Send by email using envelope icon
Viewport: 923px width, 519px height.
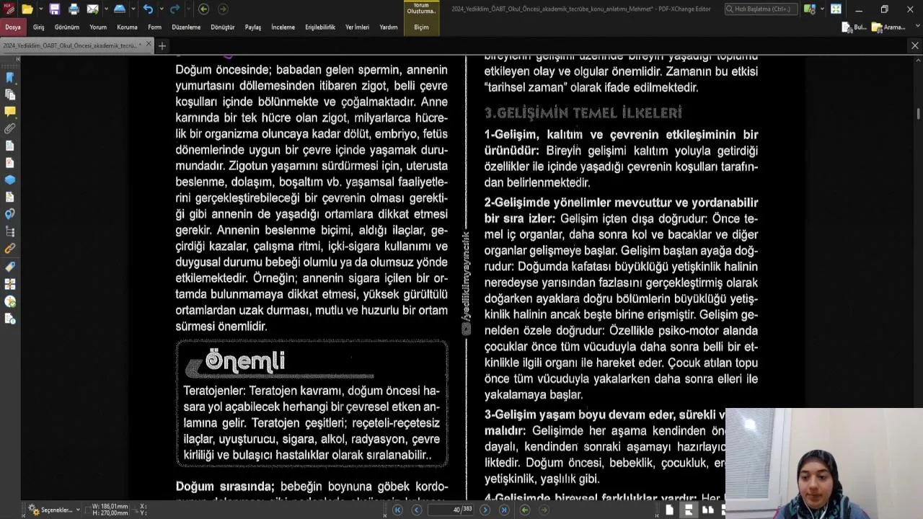(92, 9)
